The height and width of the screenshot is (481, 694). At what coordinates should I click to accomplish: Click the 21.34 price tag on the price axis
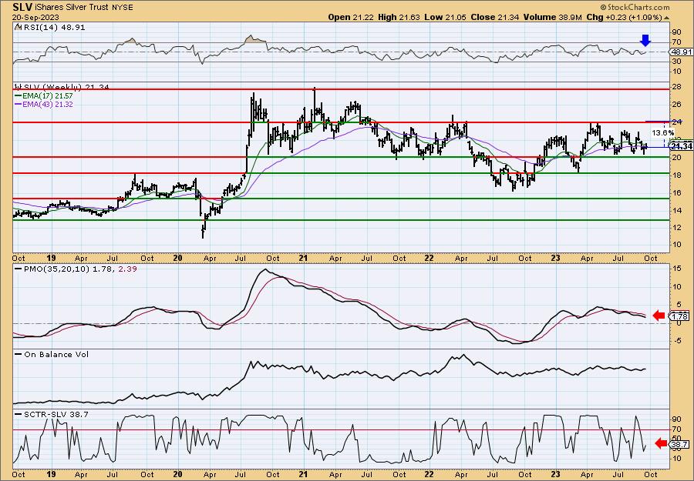[681, 146]
